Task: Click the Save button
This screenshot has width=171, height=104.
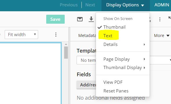Action: click(55, 19)
